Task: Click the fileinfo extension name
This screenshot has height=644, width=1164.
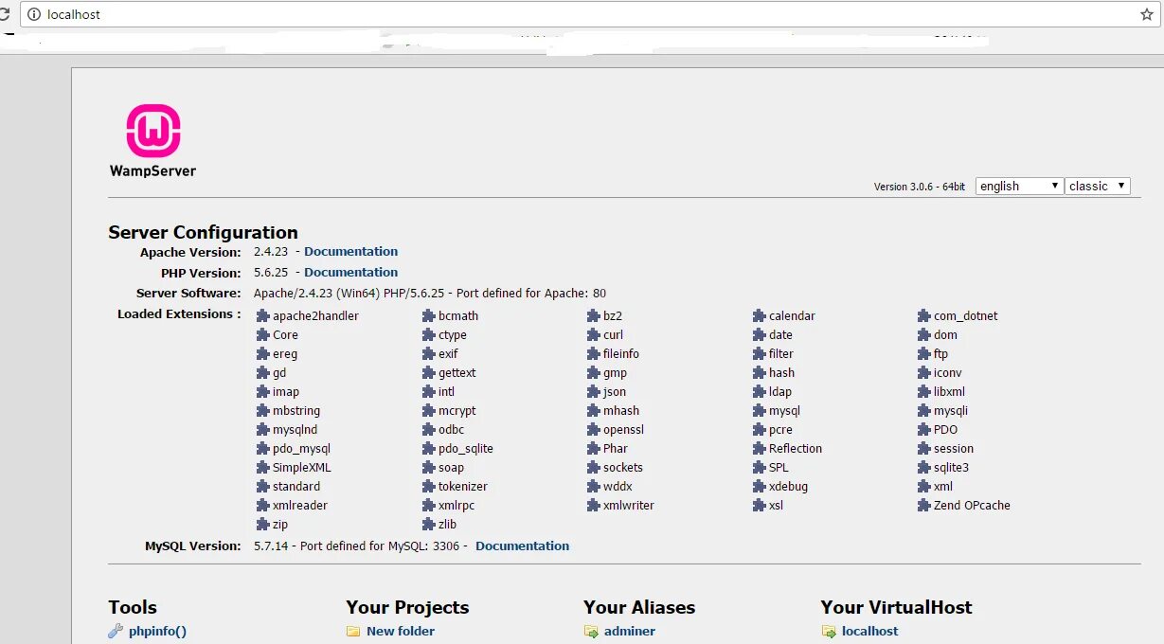Action: tap(621, 354)
